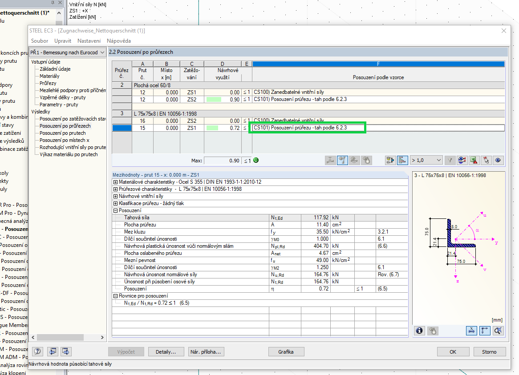Screen dimensions: 519x375
Task: Click the Grafika button
Action: [286, 352]
